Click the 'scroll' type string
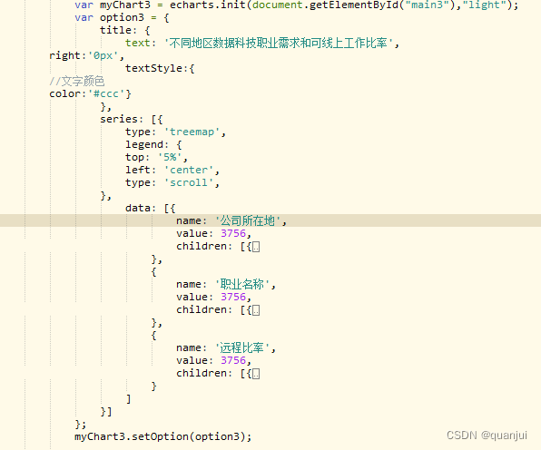Screen dimensions: 541x450 pyautogui.click(x=189, y=182)
